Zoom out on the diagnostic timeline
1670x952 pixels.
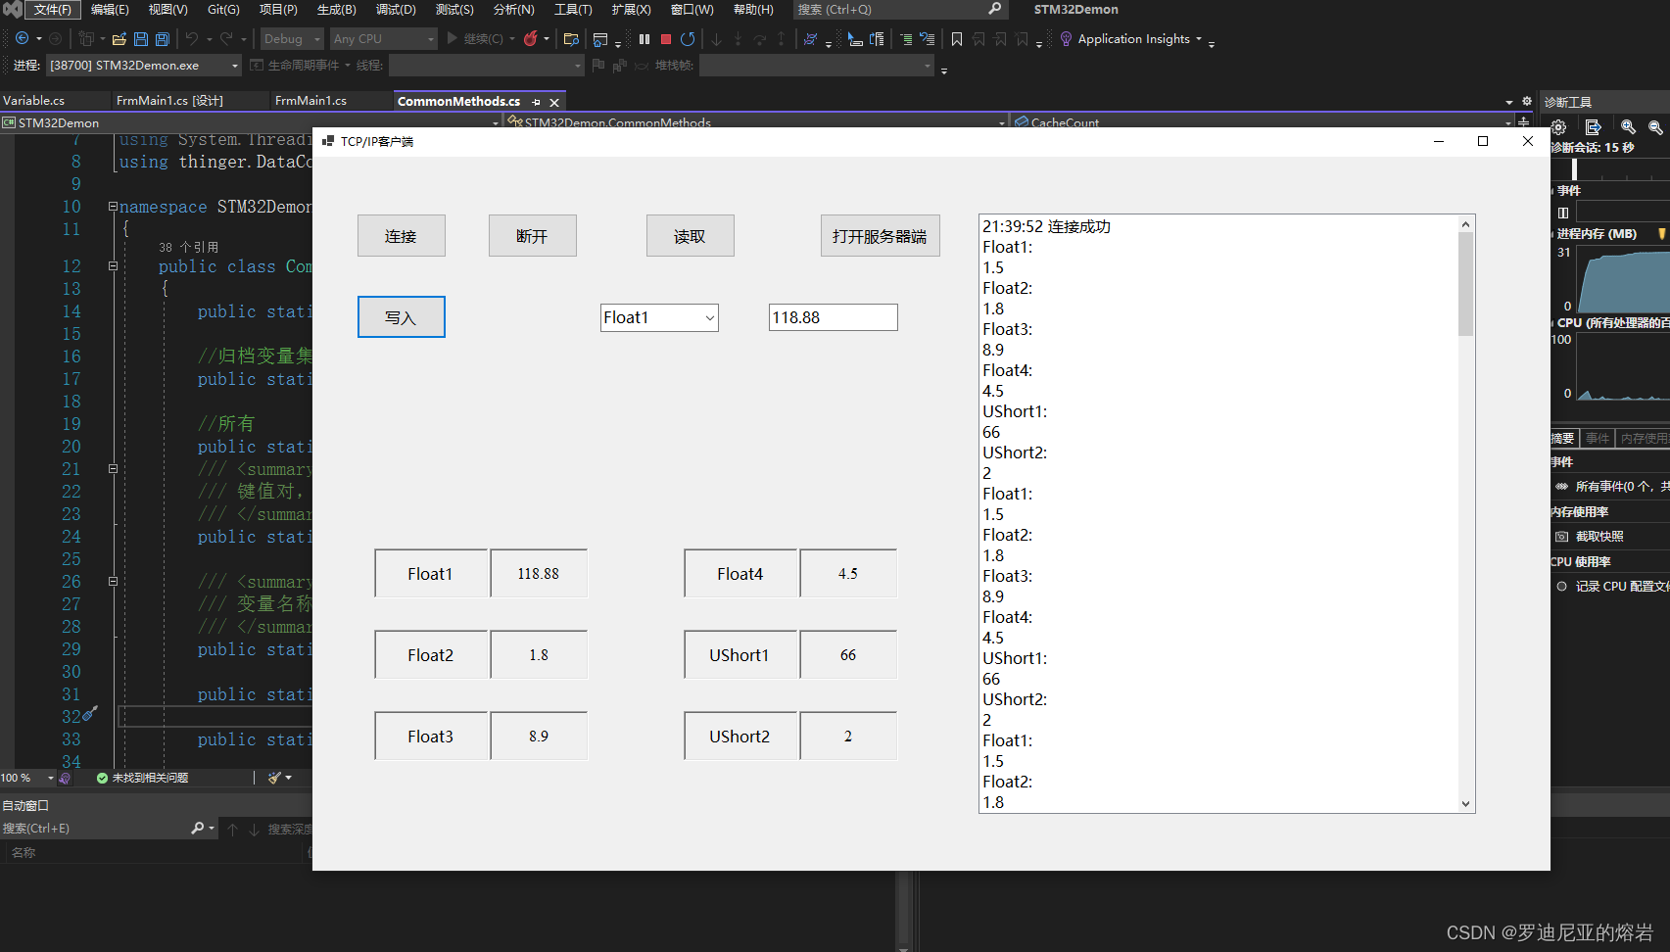point(1655,127)
